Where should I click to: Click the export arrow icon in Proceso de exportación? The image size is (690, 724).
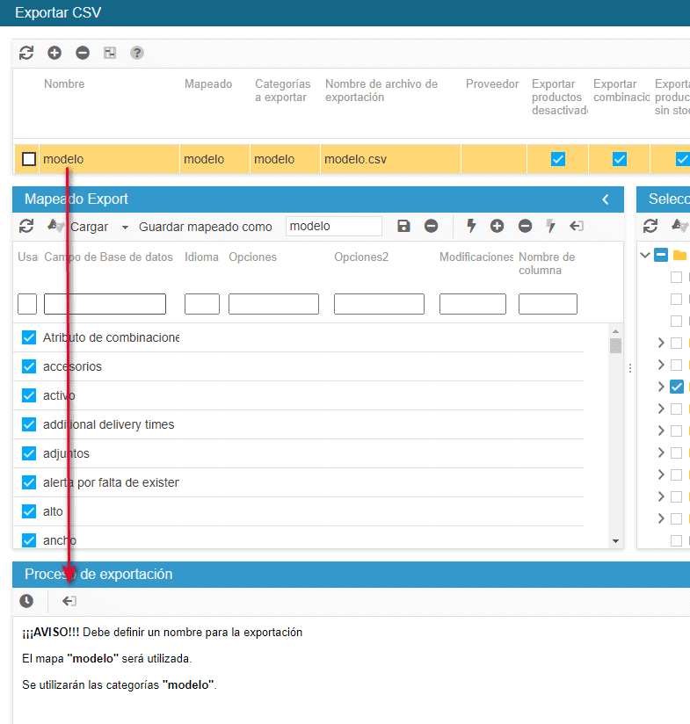69,601
